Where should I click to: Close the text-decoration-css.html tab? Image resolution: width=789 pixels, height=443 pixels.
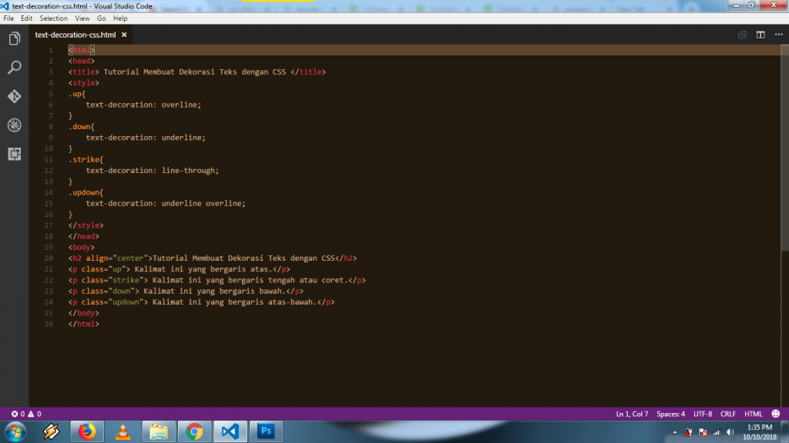tap(124, 35)
